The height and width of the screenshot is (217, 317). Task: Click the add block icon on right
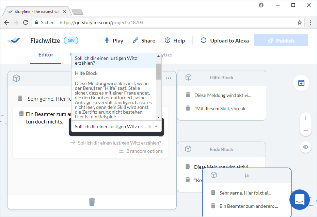point(301,83)
